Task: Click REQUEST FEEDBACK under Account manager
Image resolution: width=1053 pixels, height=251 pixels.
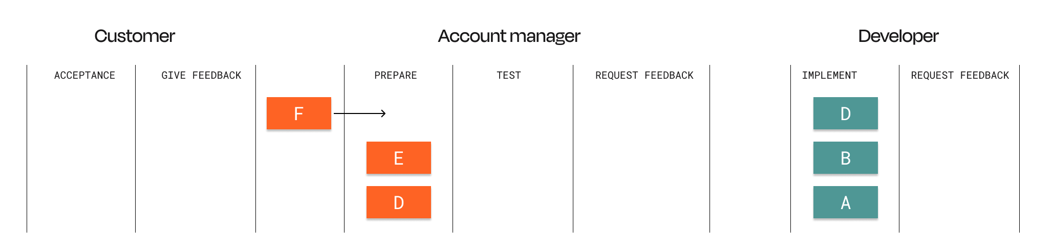Action: click(x=644, y=75)
